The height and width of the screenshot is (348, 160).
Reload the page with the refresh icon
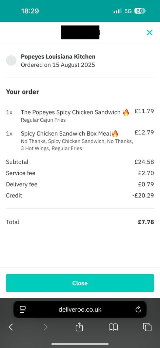coord(138,309)
